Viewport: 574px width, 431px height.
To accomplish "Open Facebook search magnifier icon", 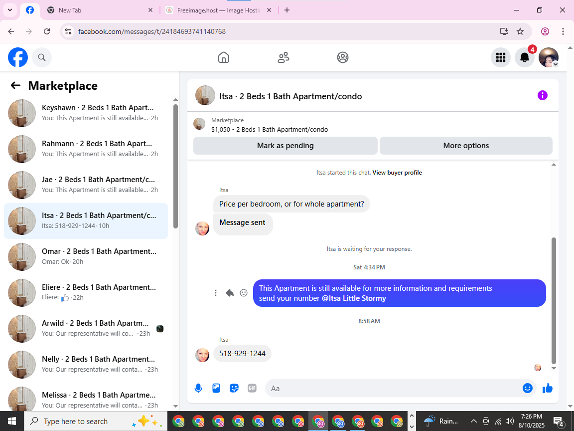I will pyautogui.click(x=42, y=57).
